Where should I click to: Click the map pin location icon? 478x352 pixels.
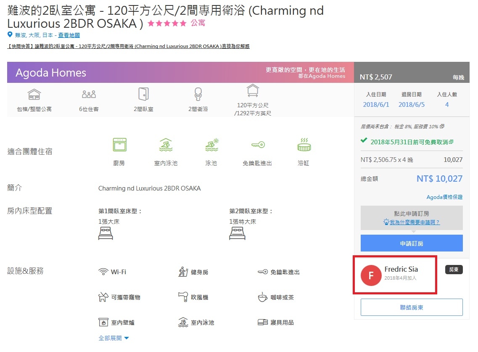coord(10,34)
